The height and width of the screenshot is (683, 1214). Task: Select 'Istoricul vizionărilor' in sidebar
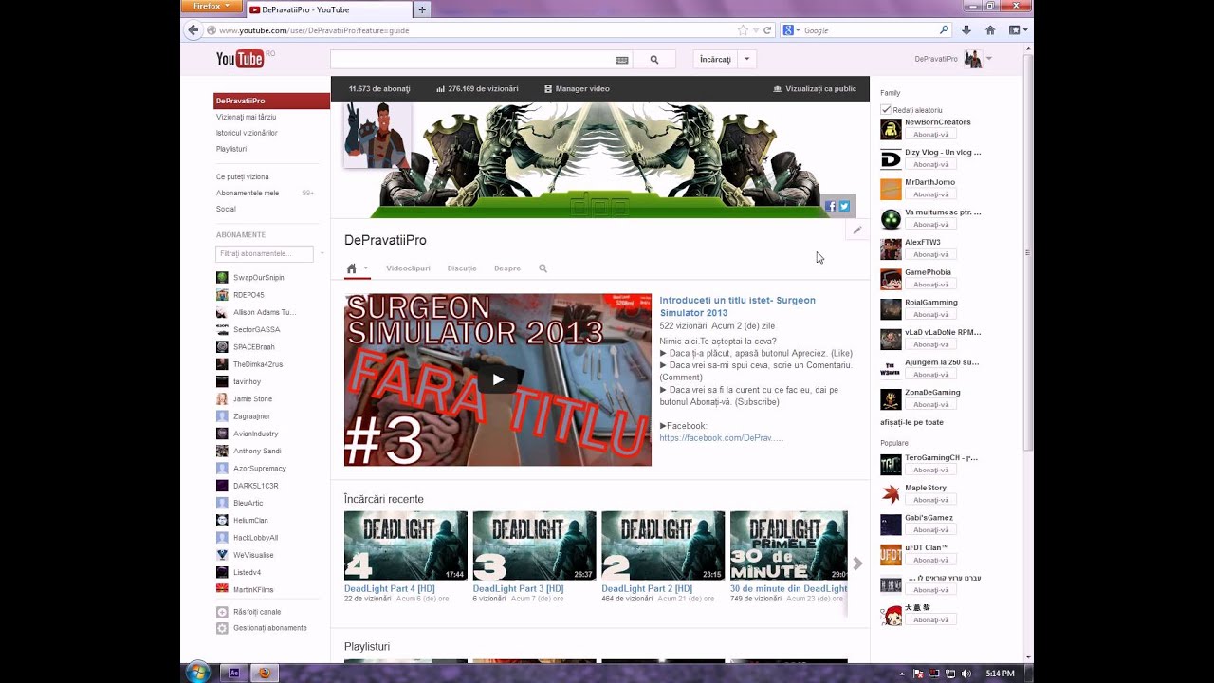(247, 133)
